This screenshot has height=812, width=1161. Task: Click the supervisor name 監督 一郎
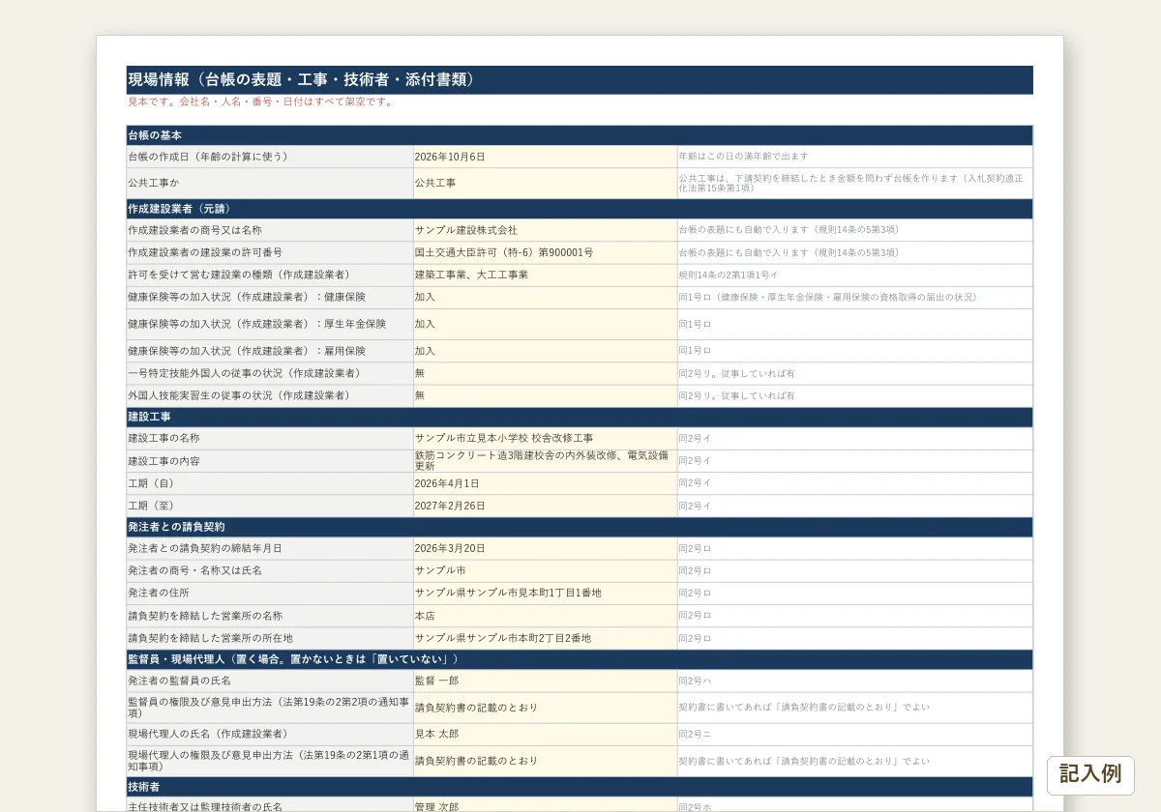pos(546,681)
